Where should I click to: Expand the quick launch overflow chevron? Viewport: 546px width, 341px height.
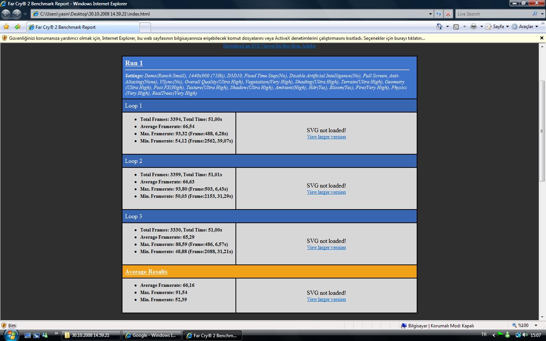(x=56, y=334)
